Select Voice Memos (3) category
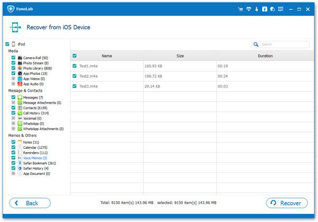 pos(35,158)
